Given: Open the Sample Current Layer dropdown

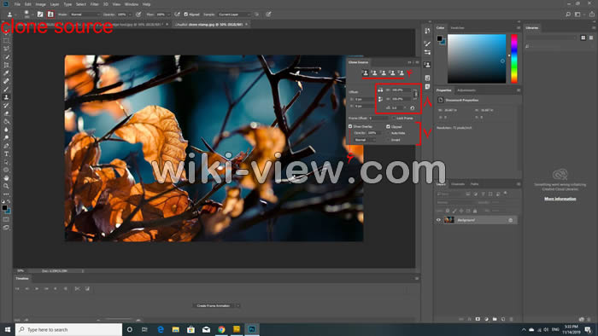Looking at the screenshot, I should point(234,14).
